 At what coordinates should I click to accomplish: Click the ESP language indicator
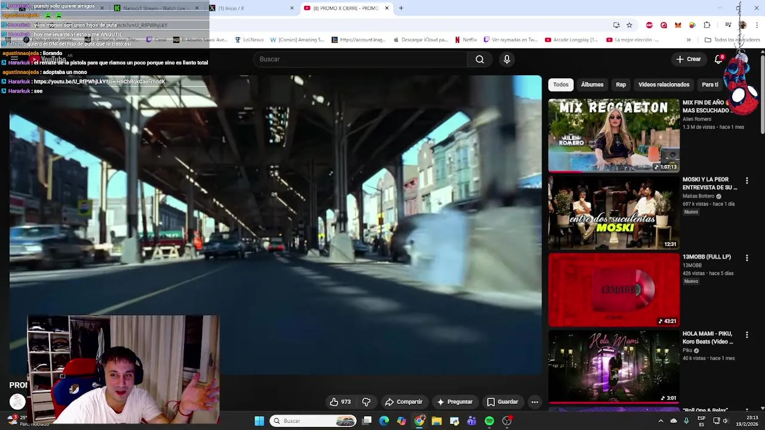pos(702,421)
